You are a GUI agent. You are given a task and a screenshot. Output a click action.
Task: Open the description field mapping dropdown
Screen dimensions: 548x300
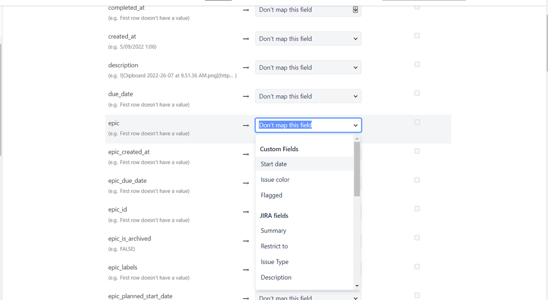click(308, 68)
